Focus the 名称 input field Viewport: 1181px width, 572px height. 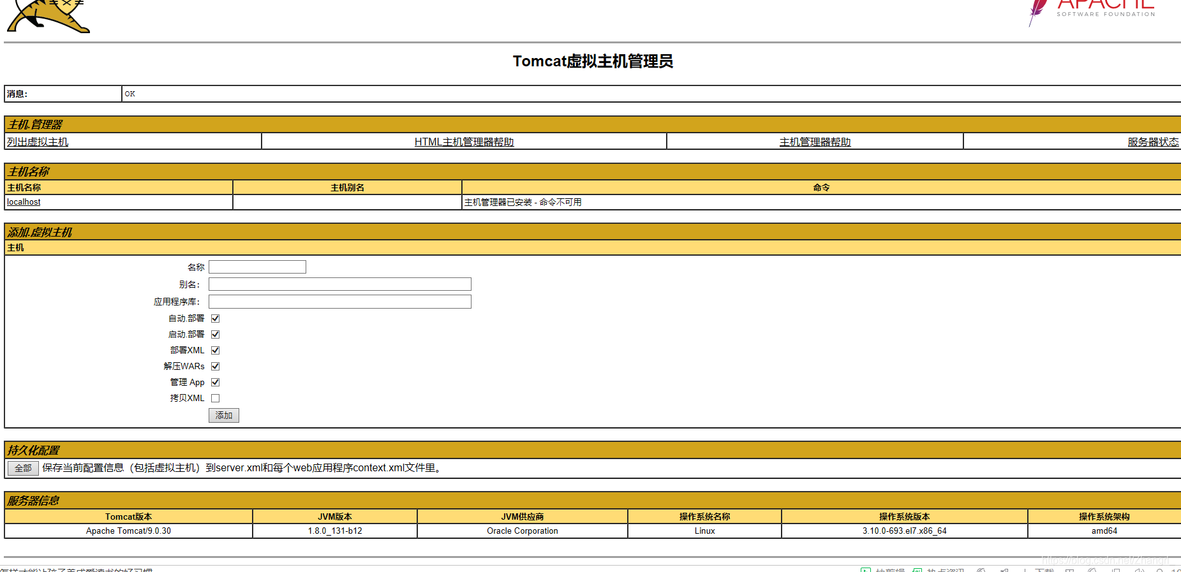tap(257, 267)
